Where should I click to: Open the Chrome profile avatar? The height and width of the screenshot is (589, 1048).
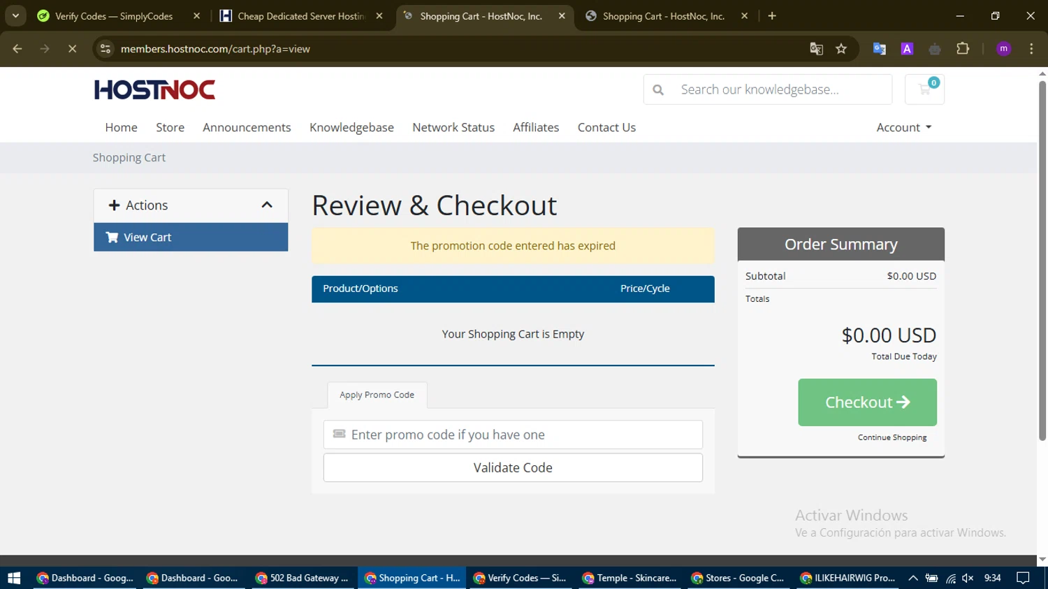coord(1003,48)
